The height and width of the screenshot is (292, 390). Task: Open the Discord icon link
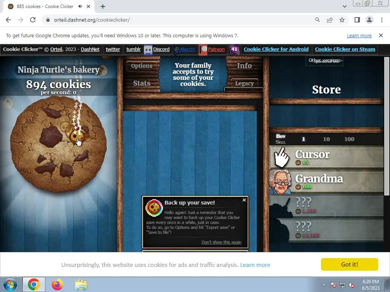click(x=148, y=49)
